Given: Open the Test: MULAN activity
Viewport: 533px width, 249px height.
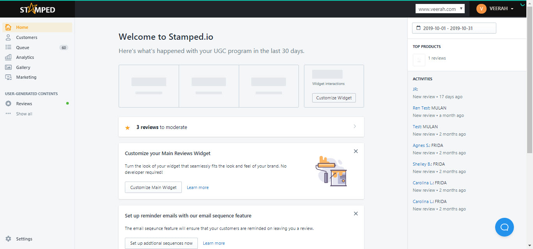Looking at the screenshot, I should (x=425, y=127).
